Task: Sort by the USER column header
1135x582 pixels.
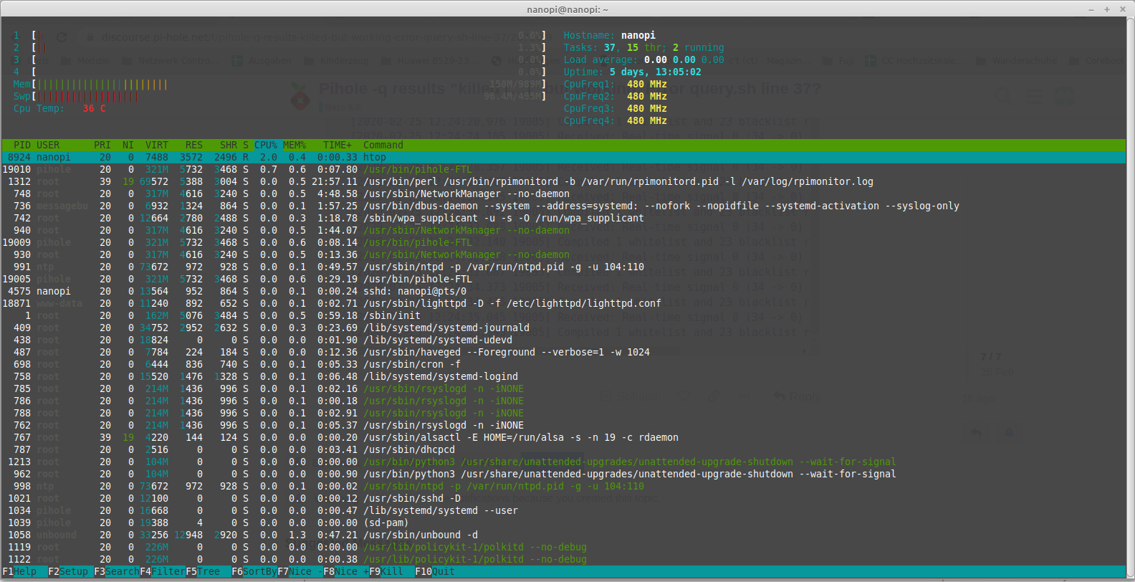Action: click(48, 145)
